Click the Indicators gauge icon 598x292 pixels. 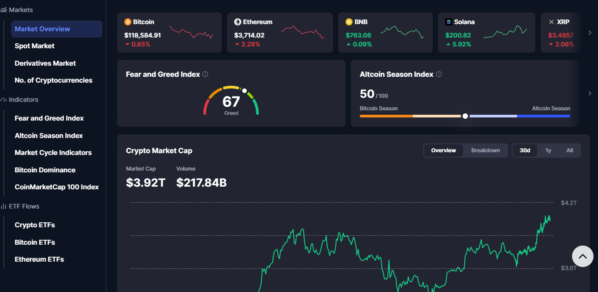[x=4, y=100]
